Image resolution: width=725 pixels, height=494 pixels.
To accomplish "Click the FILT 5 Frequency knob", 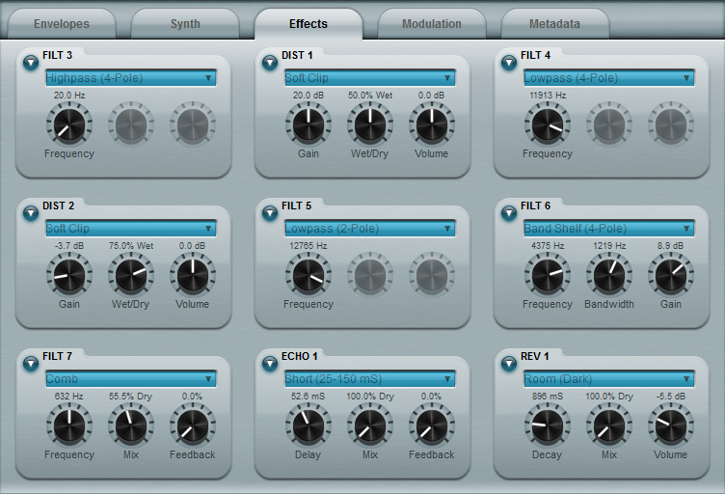I will pyautogui.click(x=309, y=275).
